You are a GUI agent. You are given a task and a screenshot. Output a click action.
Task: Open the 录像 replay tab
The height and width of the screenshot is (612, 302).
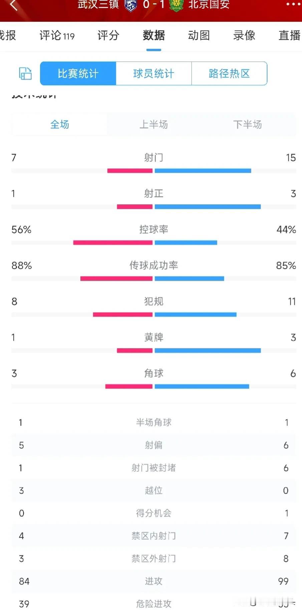[x=244, y=35]
